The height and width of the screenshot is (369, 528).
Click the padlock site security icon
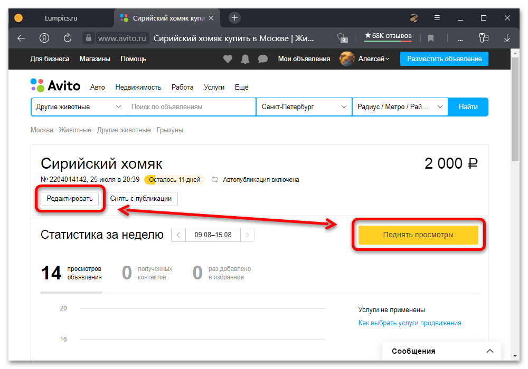click(89, 38)
